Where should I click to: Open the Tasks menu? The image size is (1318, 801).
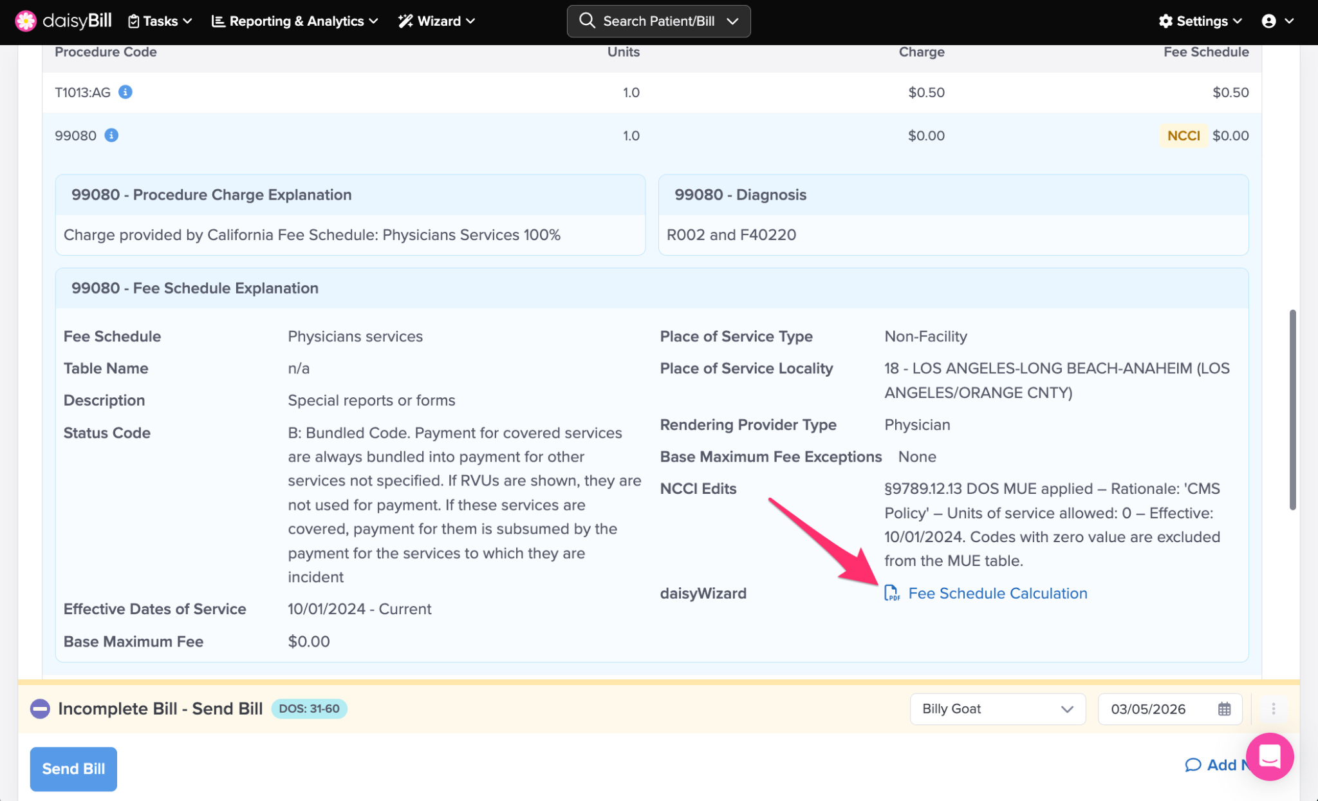pos(160,21)
